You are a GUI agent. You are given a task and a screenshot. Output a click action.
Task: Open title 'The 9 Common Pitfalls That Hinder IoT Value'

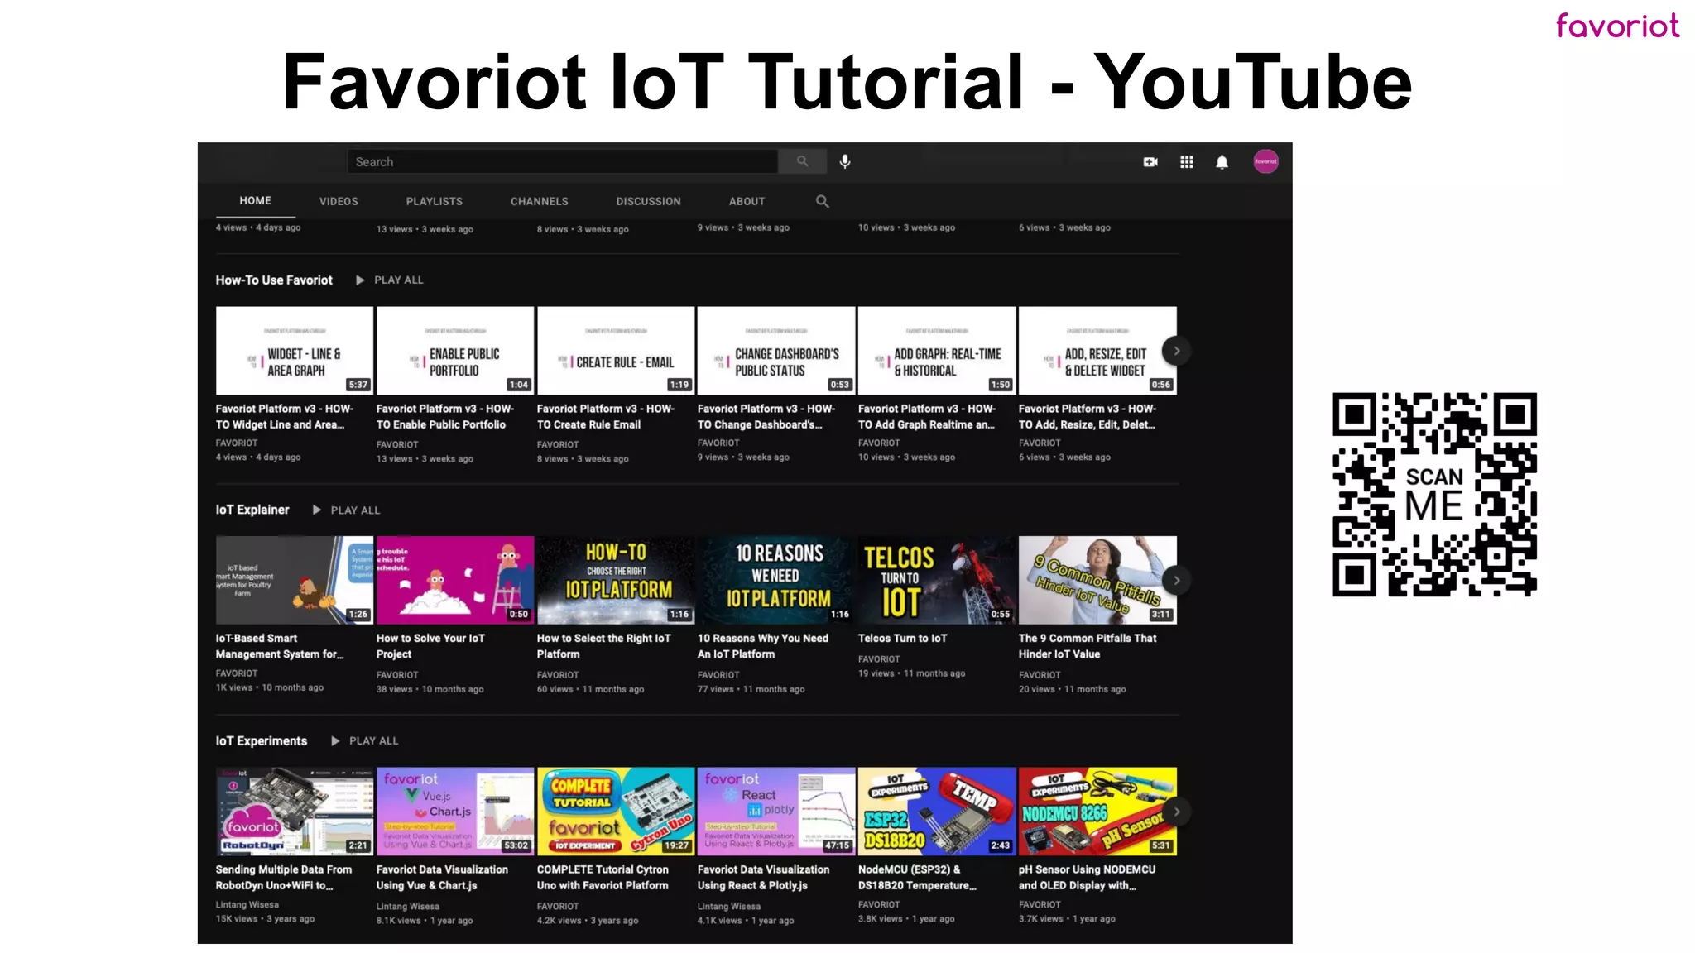[1088, 646]
